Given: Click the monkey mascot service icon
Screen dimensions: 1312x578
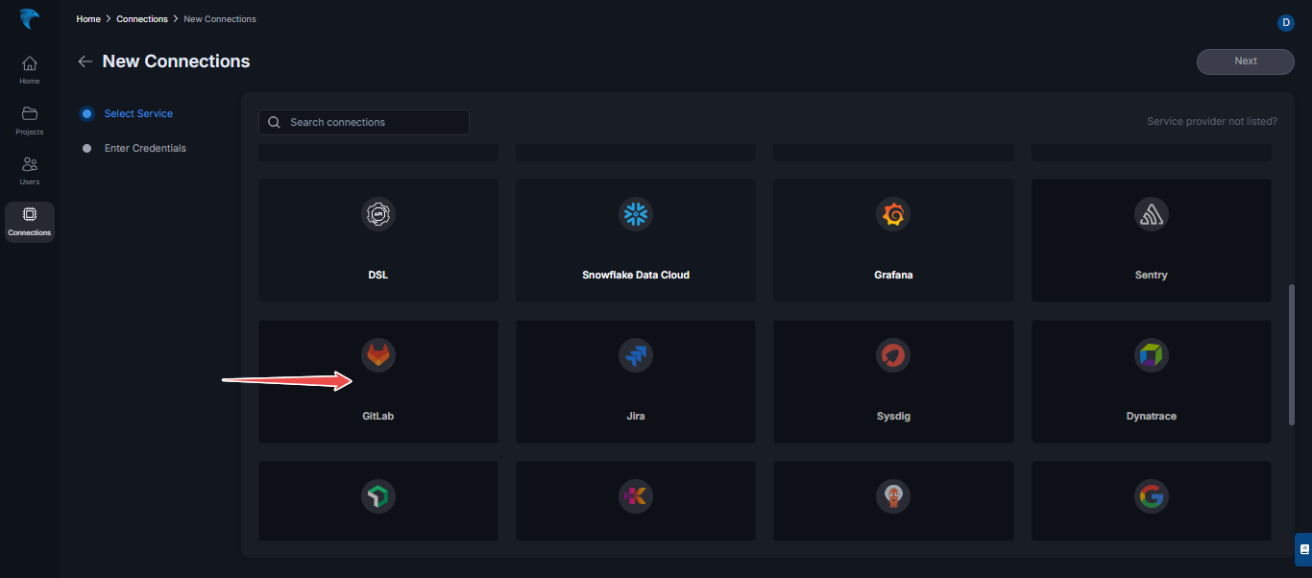Looking at the screenshot, I should [x=892, y=495].
